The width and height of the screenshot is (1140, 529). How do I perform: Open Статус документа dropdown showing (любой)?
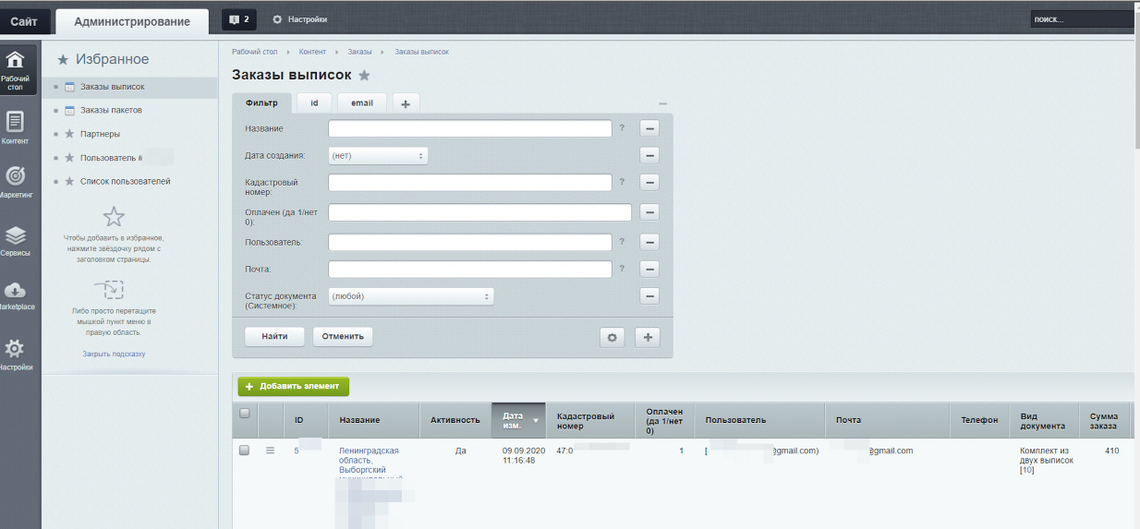pyautogui.click(x=411, y=296)
